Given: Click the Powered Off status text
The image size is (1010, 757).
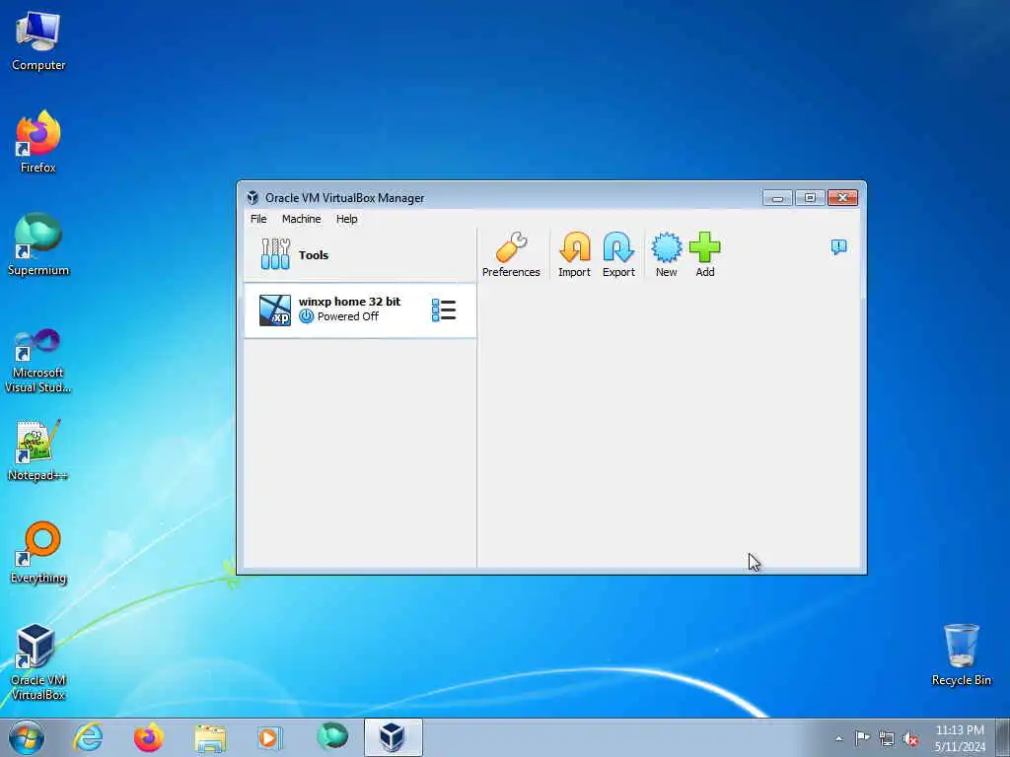Looking at the screenshot, I should [x=348, y=316].
